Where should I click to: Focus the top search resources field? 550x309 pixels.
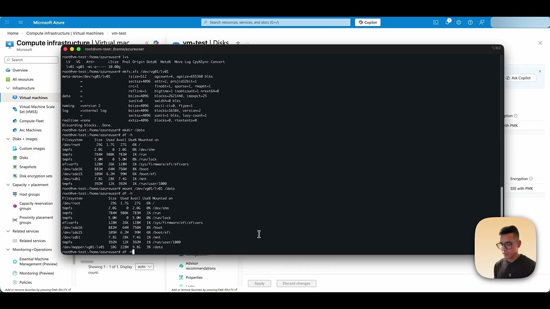click(x=276, y=22)
